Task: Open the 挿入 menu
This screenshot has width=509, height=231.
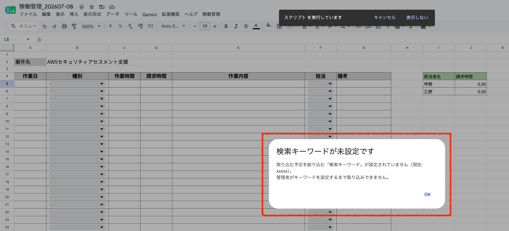Action: (74, 14)
